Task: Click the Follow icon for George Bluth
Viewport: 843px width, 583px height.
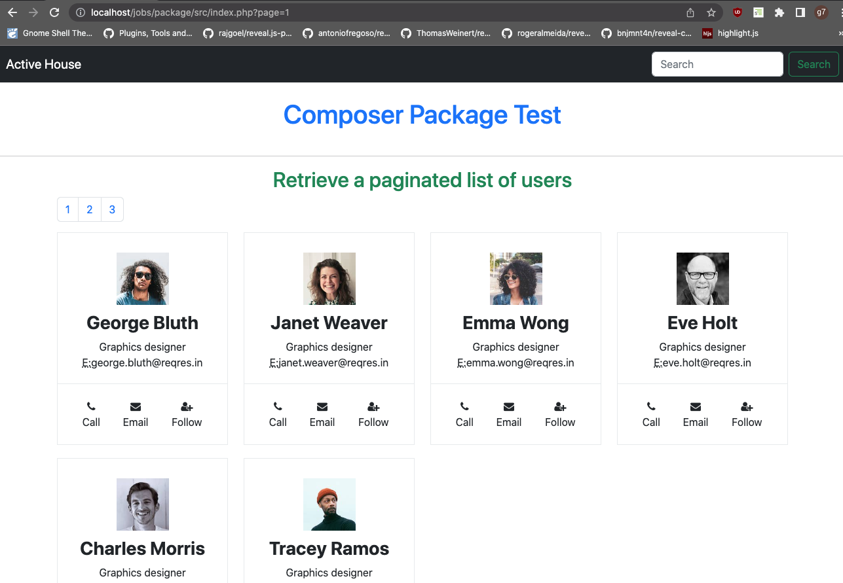Action: 187,406
